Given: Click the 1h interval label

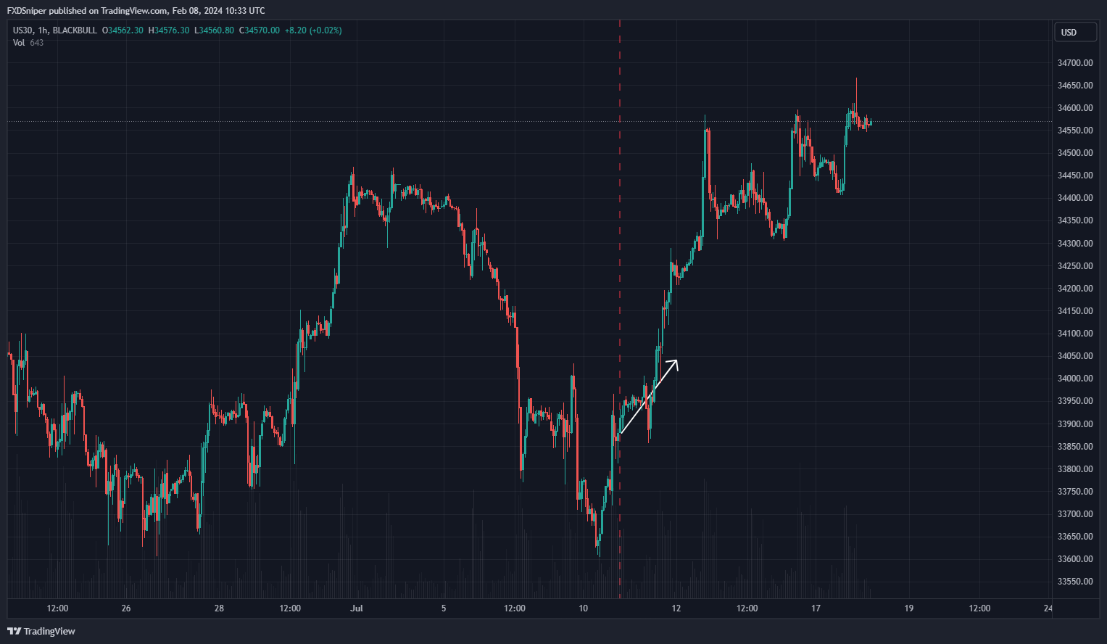Looking at the screenshot, I should pos(43,30).
